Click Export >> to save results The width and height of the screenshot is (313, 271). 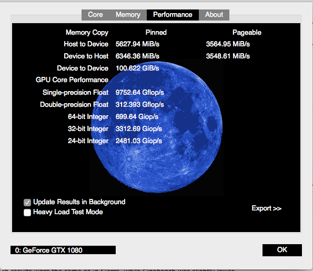coord(267,208)
